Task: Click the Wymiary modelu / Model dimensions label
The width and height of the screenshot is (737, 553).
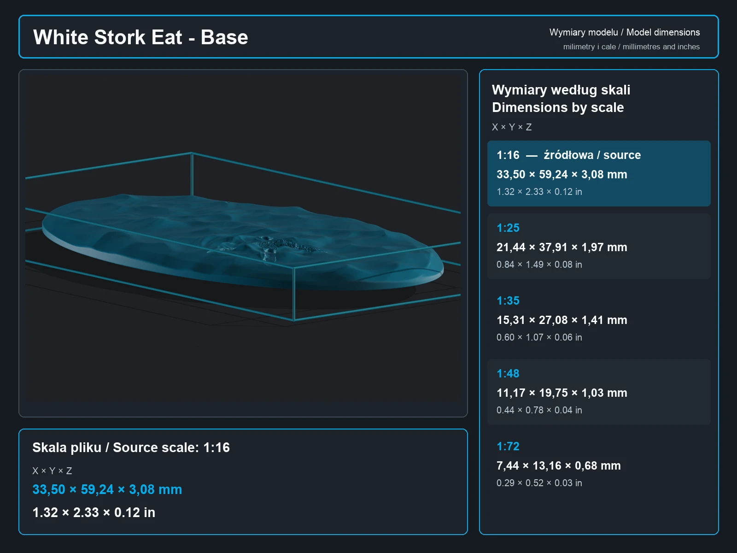Action: pos(625,32)
